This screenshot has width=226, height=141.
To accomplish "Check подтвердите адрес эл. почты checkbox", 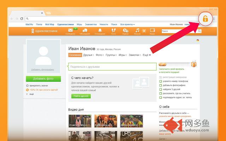I will point(160,97).
